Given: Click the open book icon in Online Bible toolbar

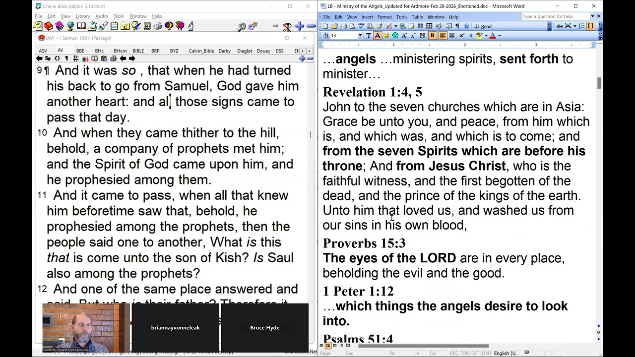Looking at the screenshot, I should (x=81, y=26).
